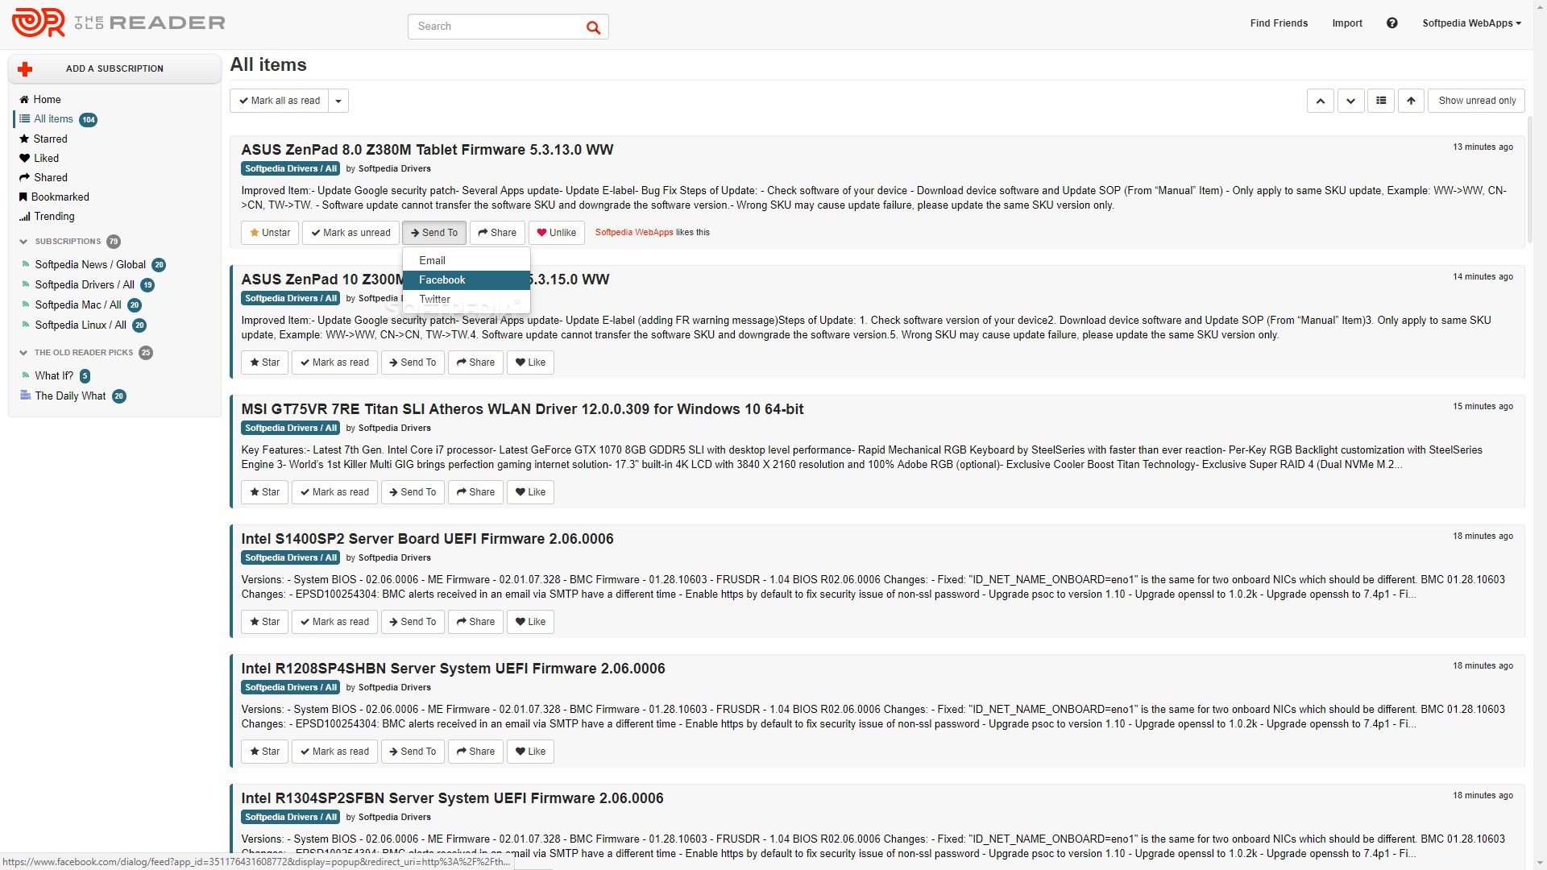This screenshot has height=870, width=1547.
Task: Open Send To menu on ASUS ZenPad 8.0
Action: [433, 233]
